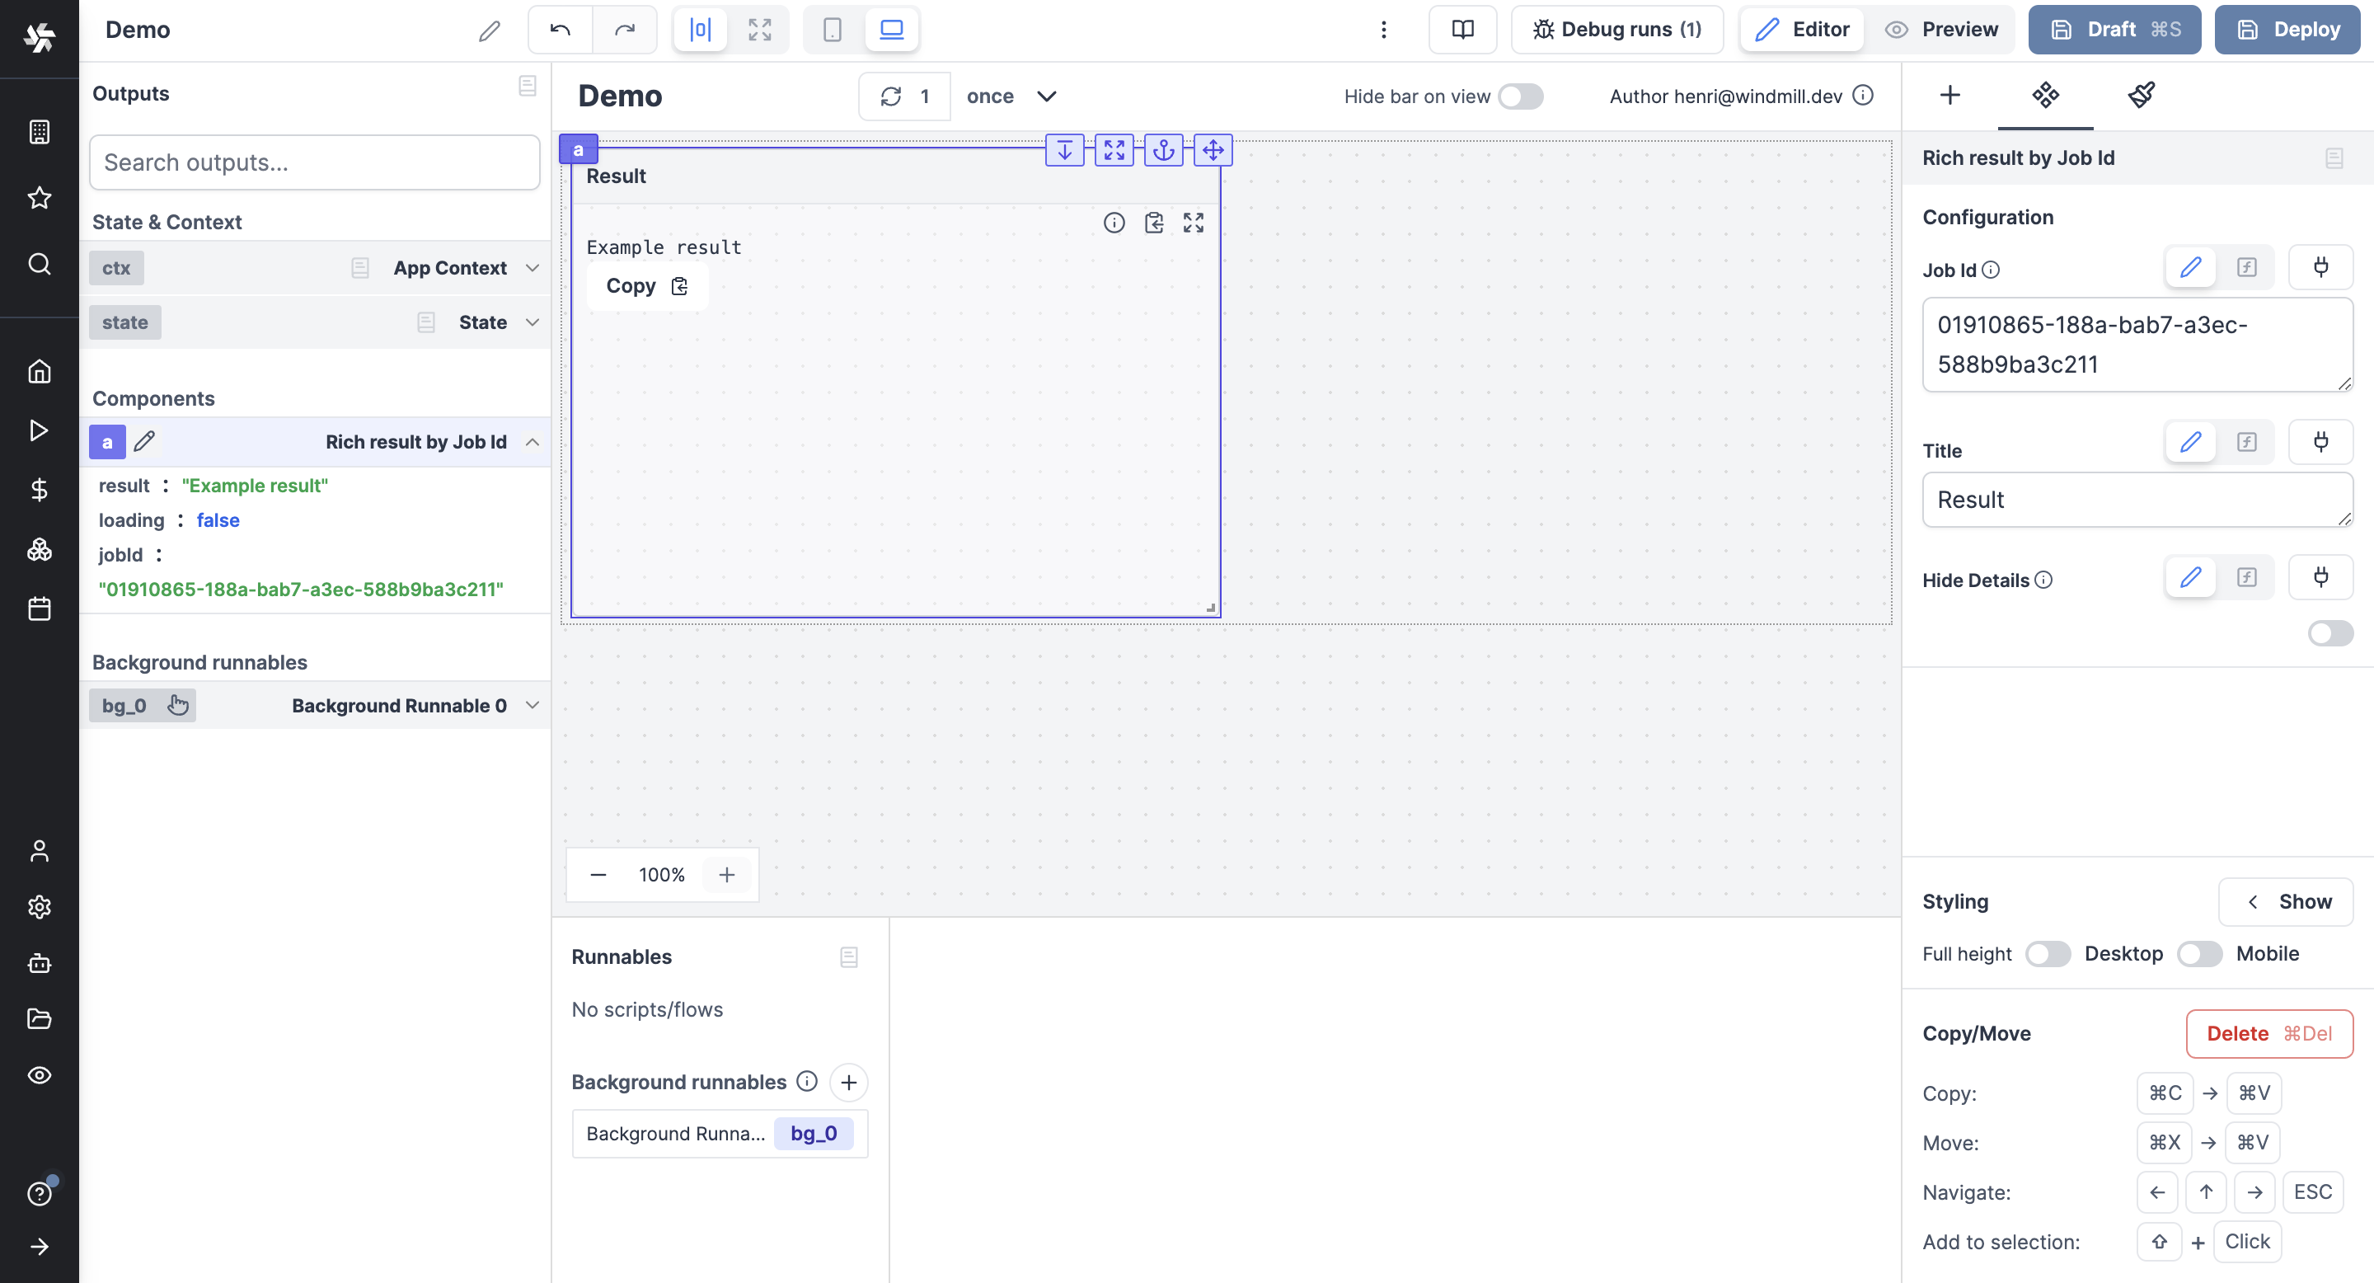The width and height of the screenshot is (2374, 1283).
Task: Expand the run frequency once dropdown
Action: coord(1011,95)
